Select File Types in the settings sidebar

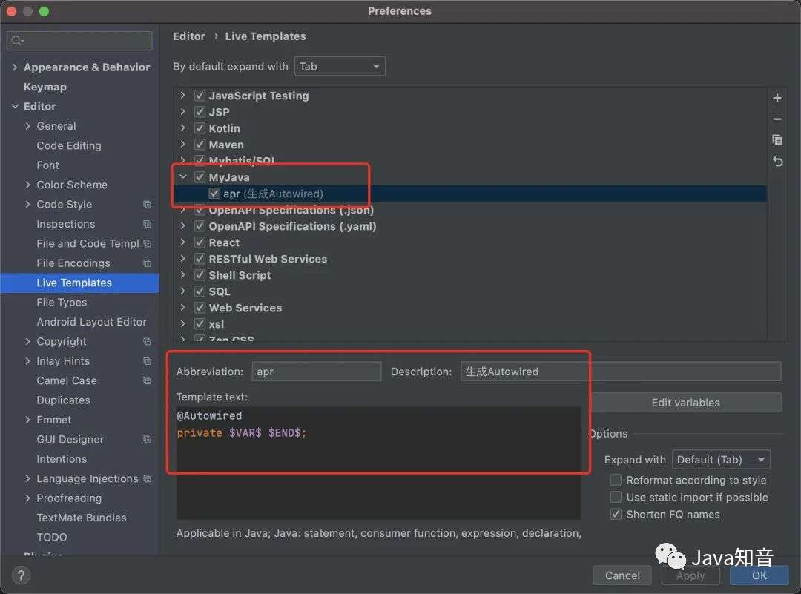[x=62, y=303]
